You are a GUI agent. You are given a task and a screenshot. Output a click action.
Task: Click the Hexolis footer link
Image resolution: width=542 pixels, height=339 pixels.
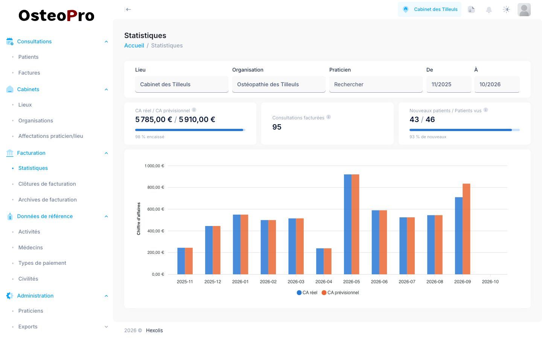click(154, 330)
